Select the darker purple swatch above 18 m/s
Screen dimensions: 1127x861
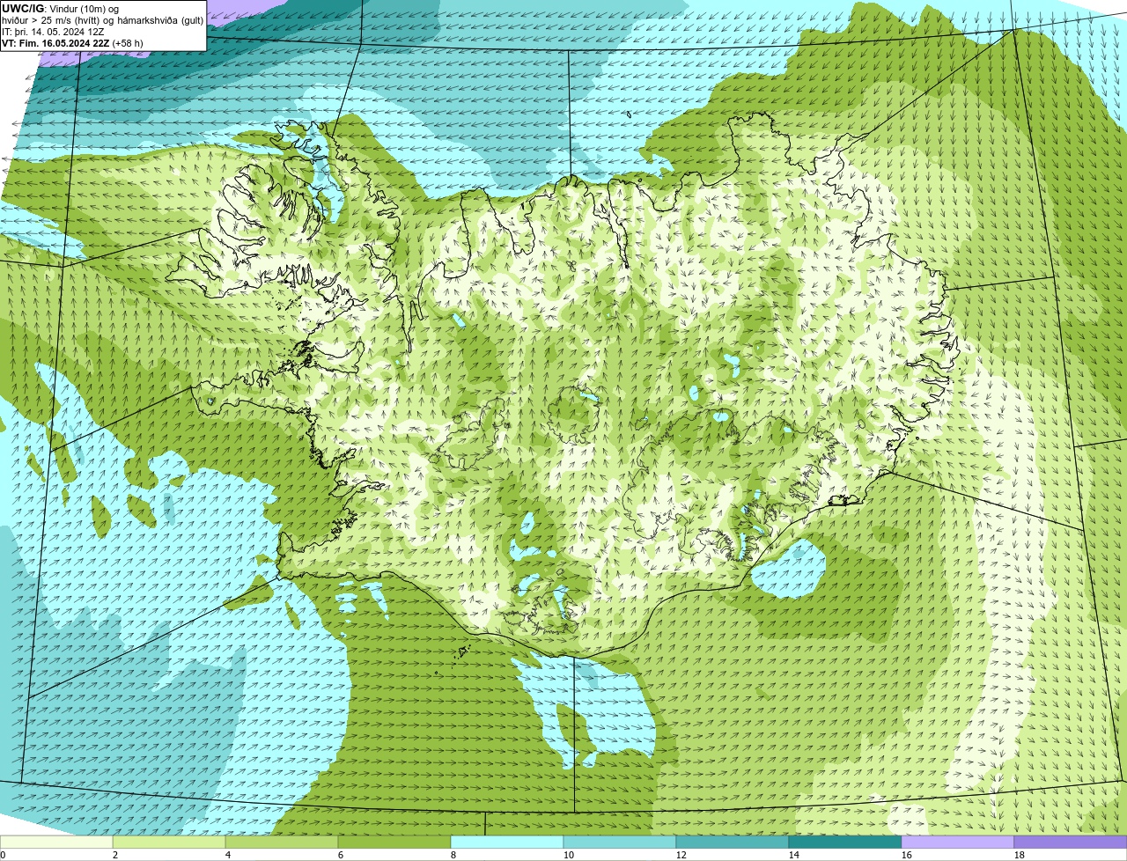(1071, 843)
